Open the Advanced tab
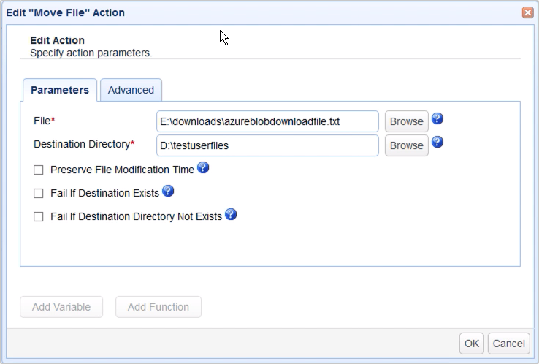The image size is (539, 364). 131,90
